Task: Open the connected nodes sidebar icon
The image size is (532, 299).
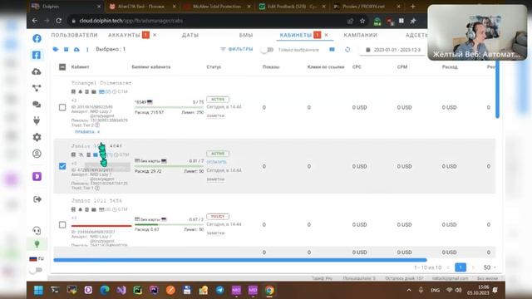Action: point(37,88)
